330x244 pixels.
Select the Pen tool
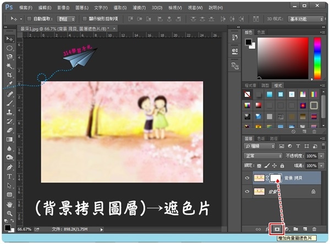coord(9,168)
